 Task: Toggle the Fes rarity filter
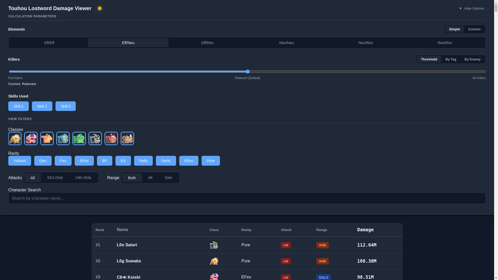tap(63, 161)
